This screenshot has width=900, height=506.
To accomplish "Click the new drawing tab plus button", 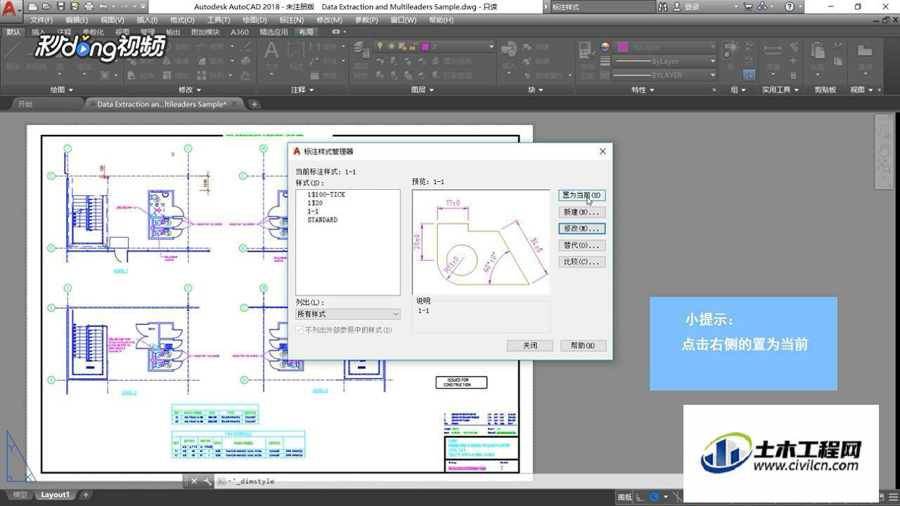I will point(255,104).
